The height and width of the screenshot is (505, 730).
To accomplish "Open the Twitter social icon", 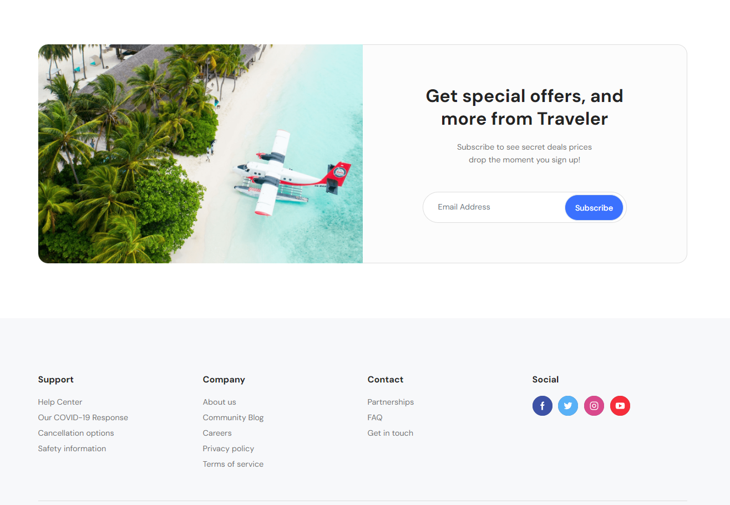I will [x=568, y=406].
